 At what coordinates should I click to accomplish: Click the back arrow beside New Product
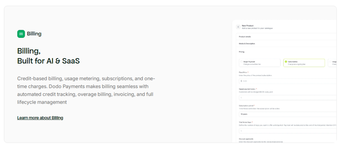[x=238, y=27]
